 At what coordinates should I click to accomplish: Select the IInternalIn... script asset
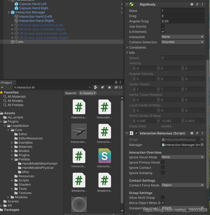pos(104,109)
